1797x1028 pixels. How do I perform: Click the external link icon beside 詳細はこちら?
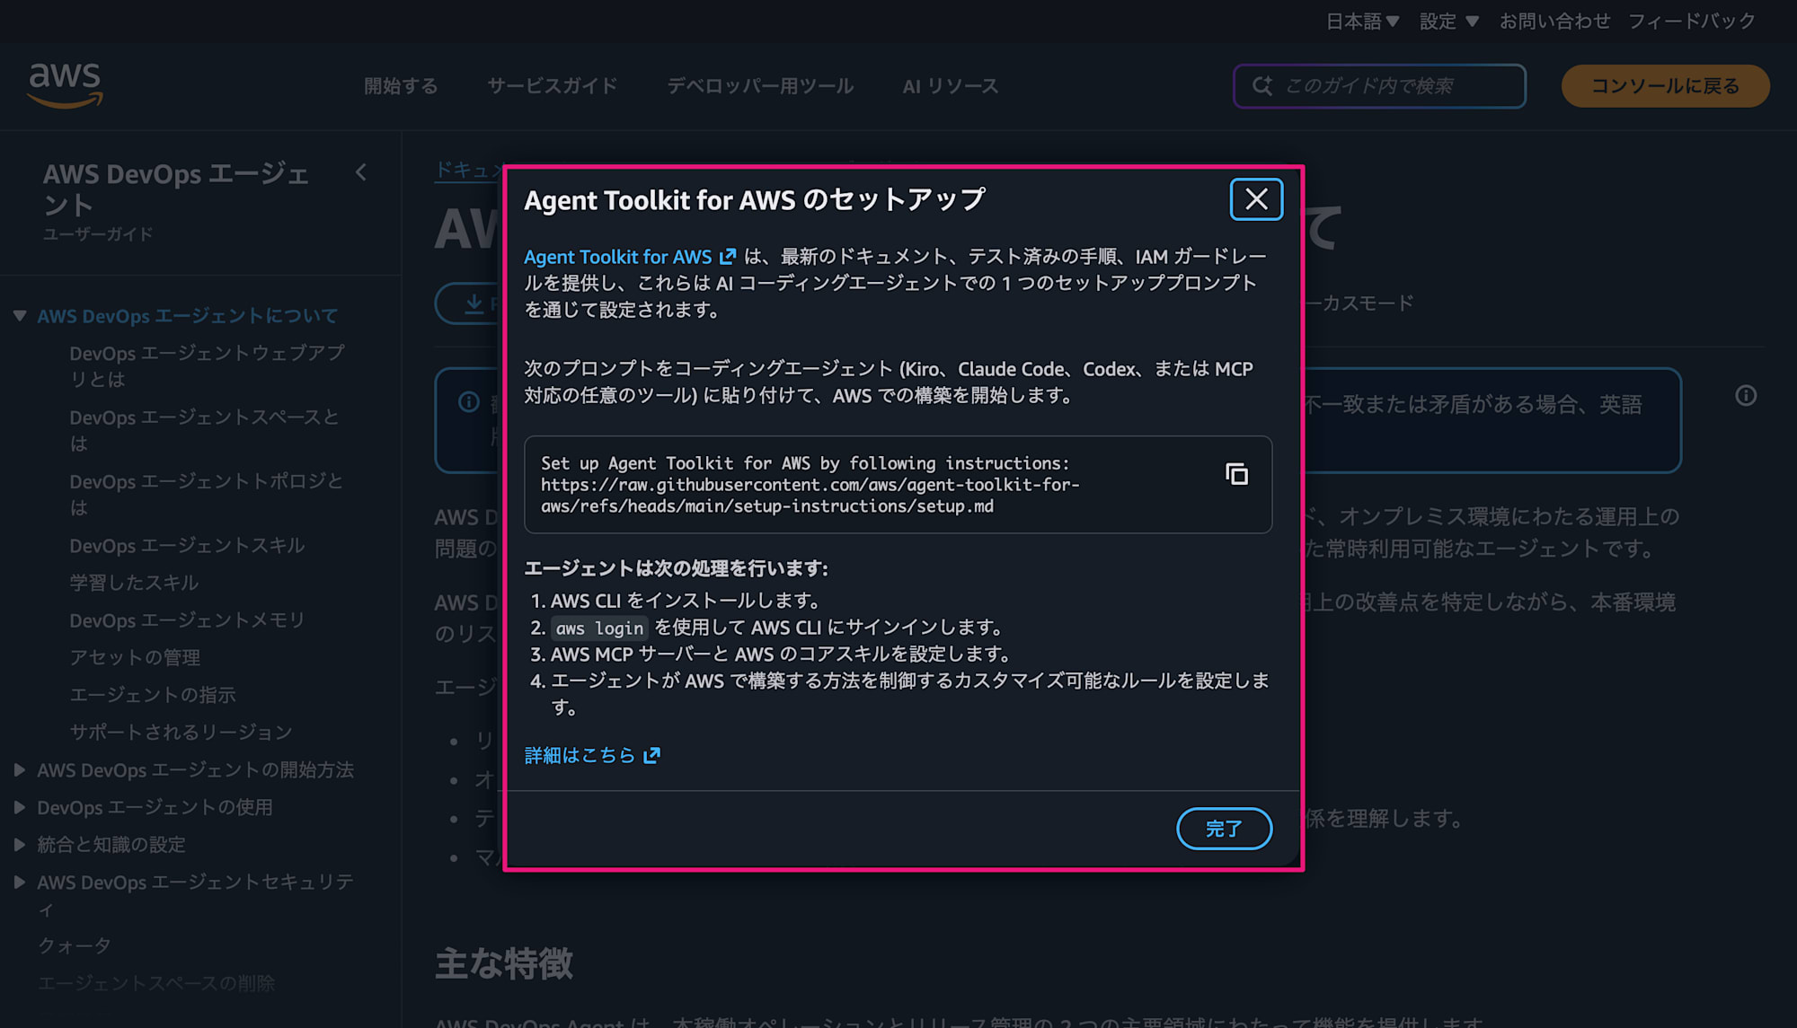pyautogui.click(x=652, y=755)
